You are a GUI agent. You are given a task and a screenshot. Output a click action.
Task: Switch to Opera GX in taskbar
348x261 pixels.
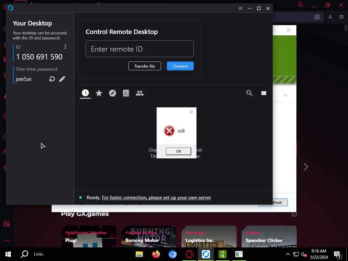[189, 254]
